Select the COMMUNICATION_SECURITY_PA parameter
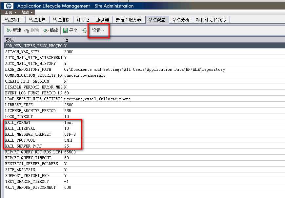 34,75
